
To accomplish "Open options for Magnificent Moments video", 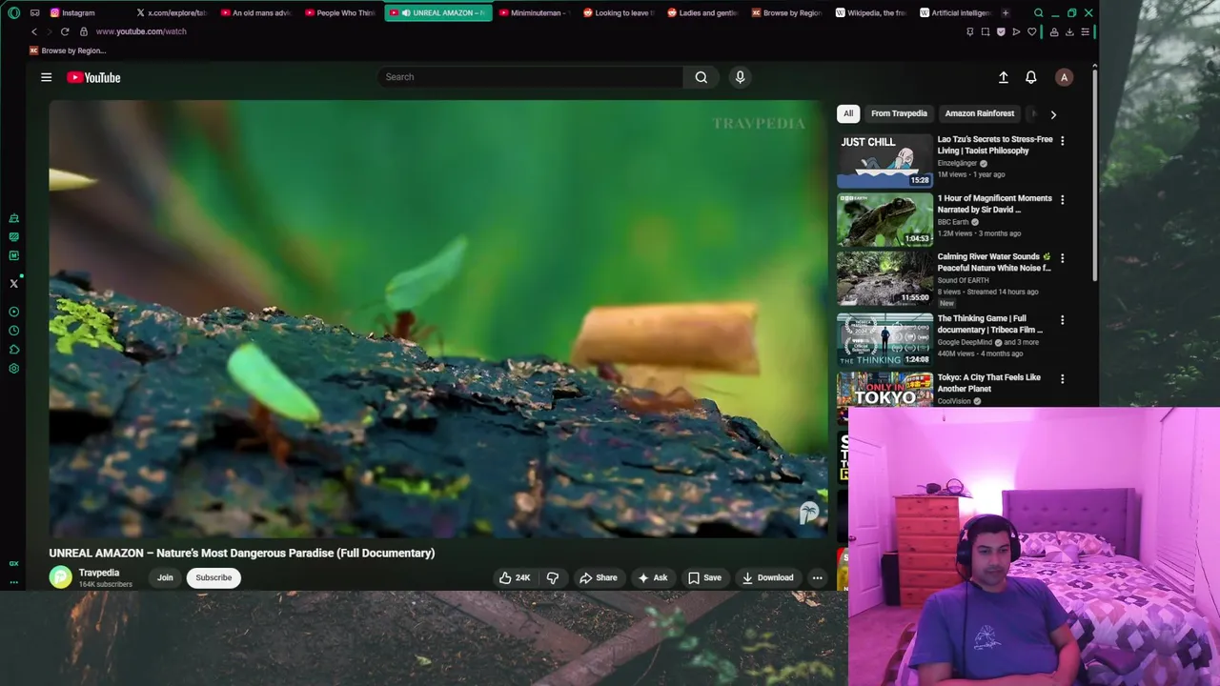I will 1063,199.
